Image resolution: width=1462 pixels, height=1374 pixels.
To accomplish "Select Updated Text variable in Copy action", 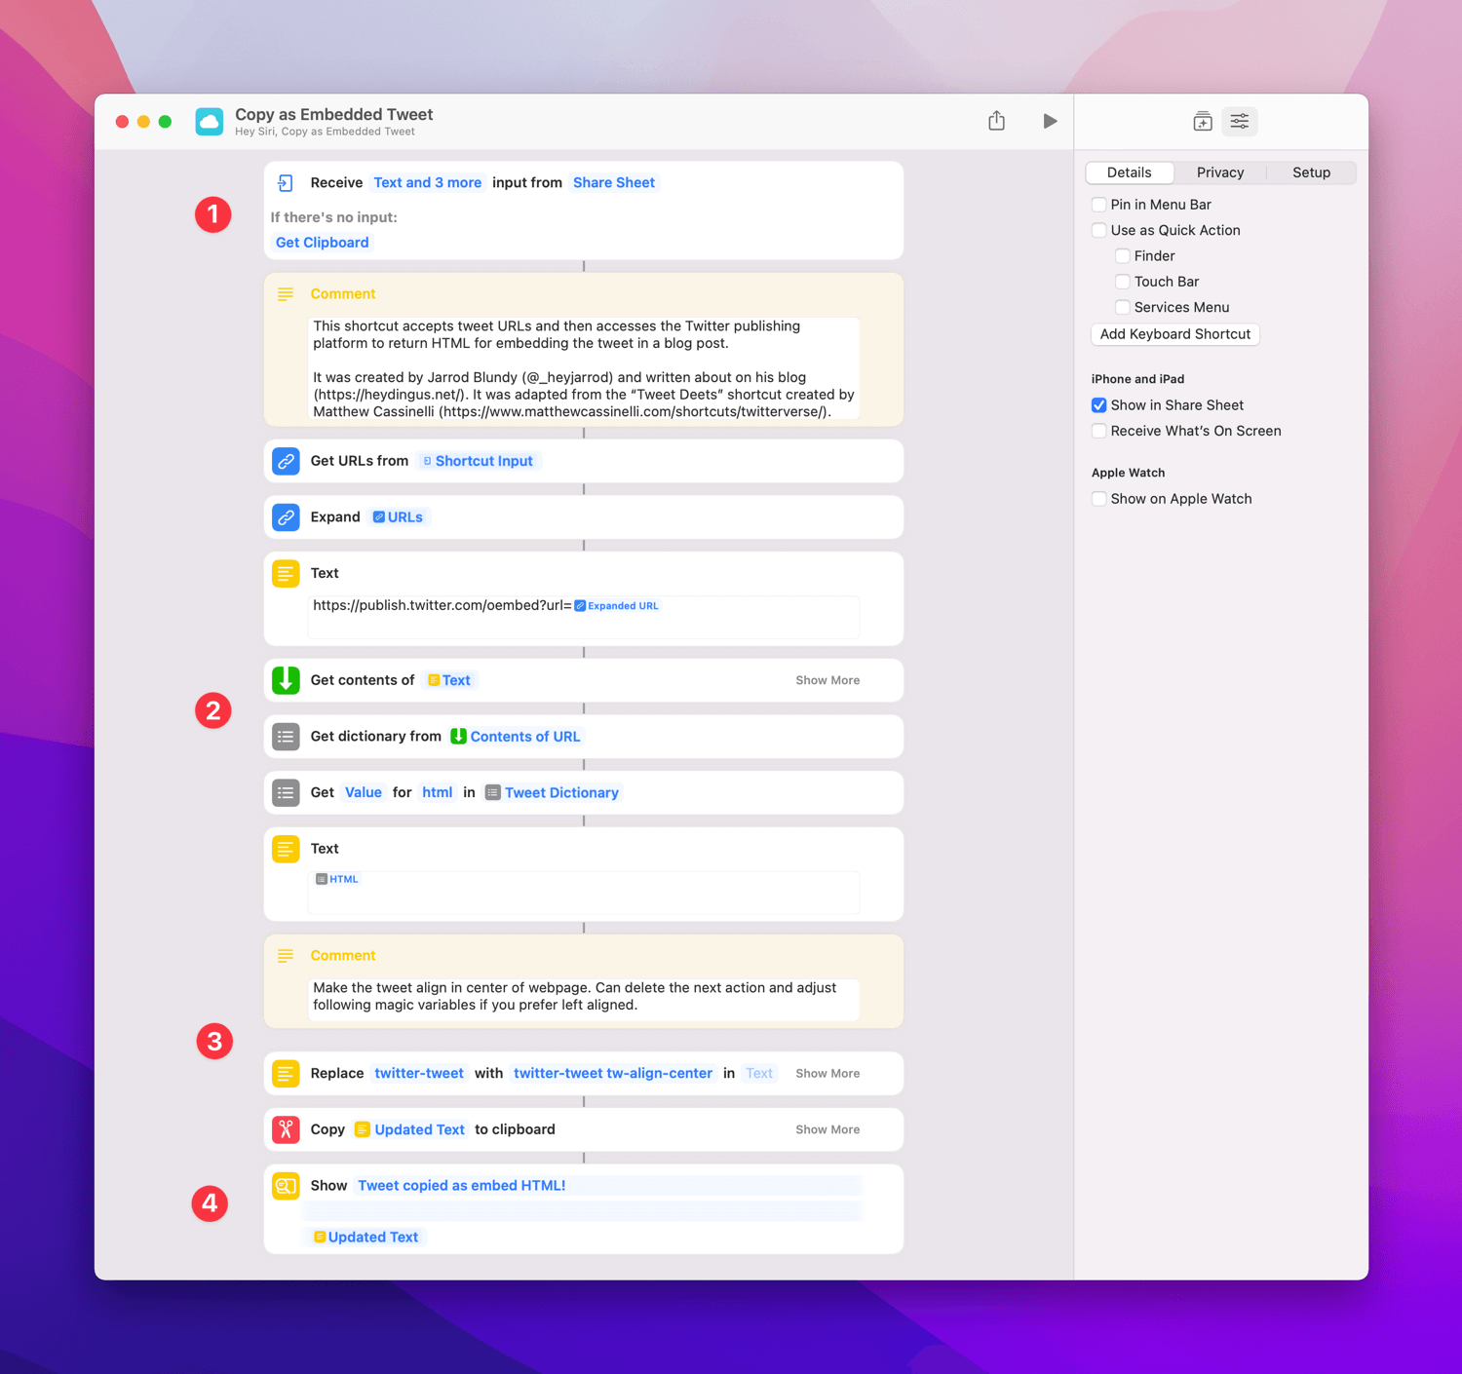I will tap(409, 1129).
